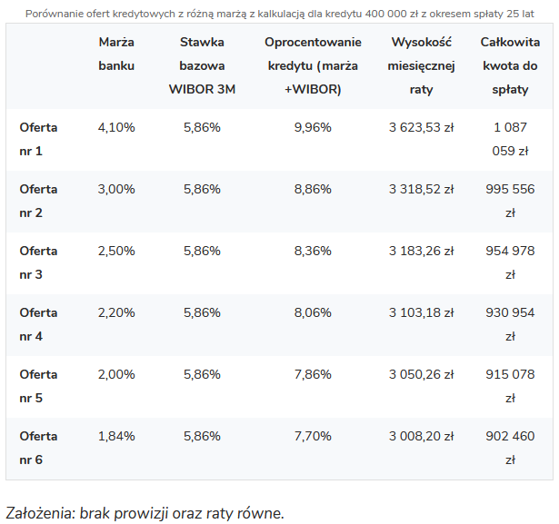Click the "Oprocentowanie kredytu" column header

[313, 65]
